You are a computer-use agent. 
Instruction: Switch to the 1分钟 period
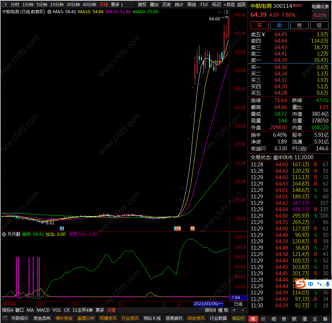pos(28,5)
